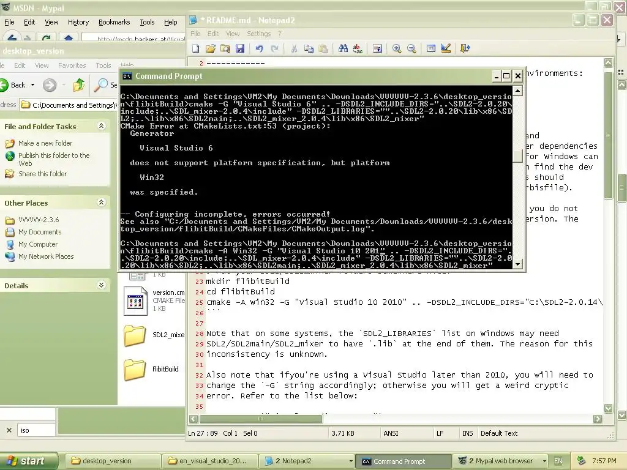Zoom out using Notepad2 magnifier minus

click(411, 48)
